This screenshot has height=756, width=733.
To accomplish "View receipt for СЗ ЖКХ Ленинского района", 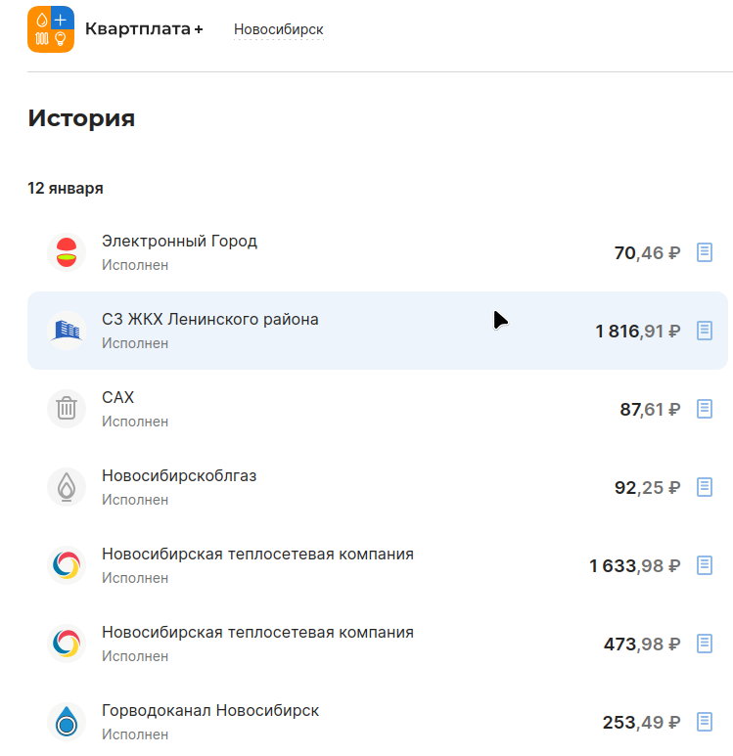I will 704,331.
